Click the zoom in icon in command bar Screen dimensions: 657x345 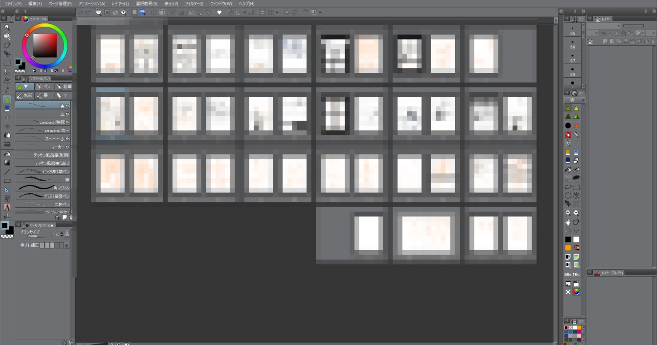(124, 12)
